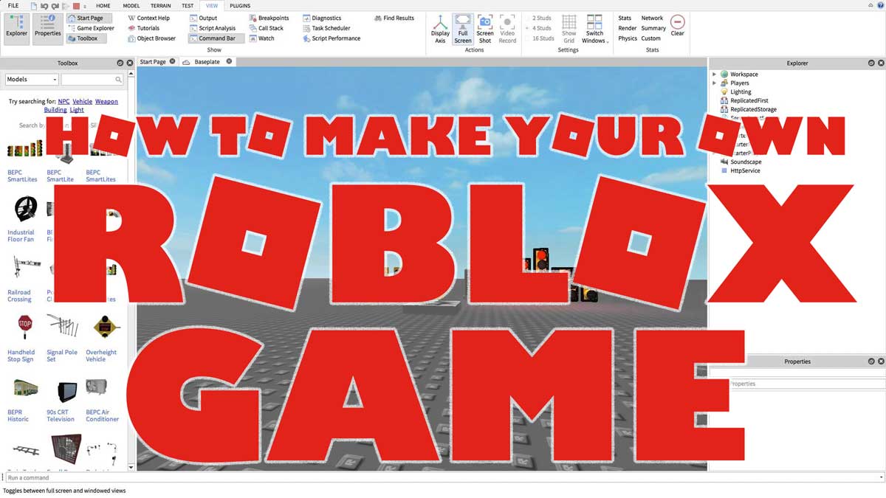Toggle Full Screen mode
The width and height of the screenshot is (886, 498).
pos(463,29)
